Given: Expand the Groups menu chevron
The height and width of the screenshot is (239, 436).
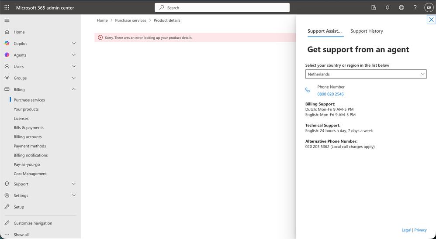Looking at the screenshot, I should (x=74, y=78).
